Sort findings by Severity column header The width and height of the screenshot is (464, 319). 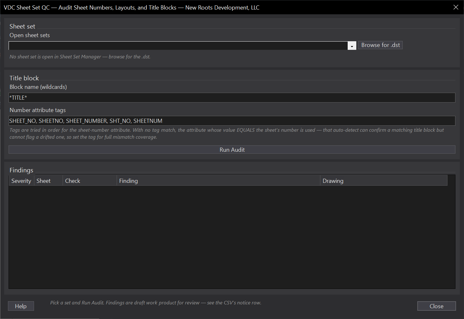pos(21,181)
